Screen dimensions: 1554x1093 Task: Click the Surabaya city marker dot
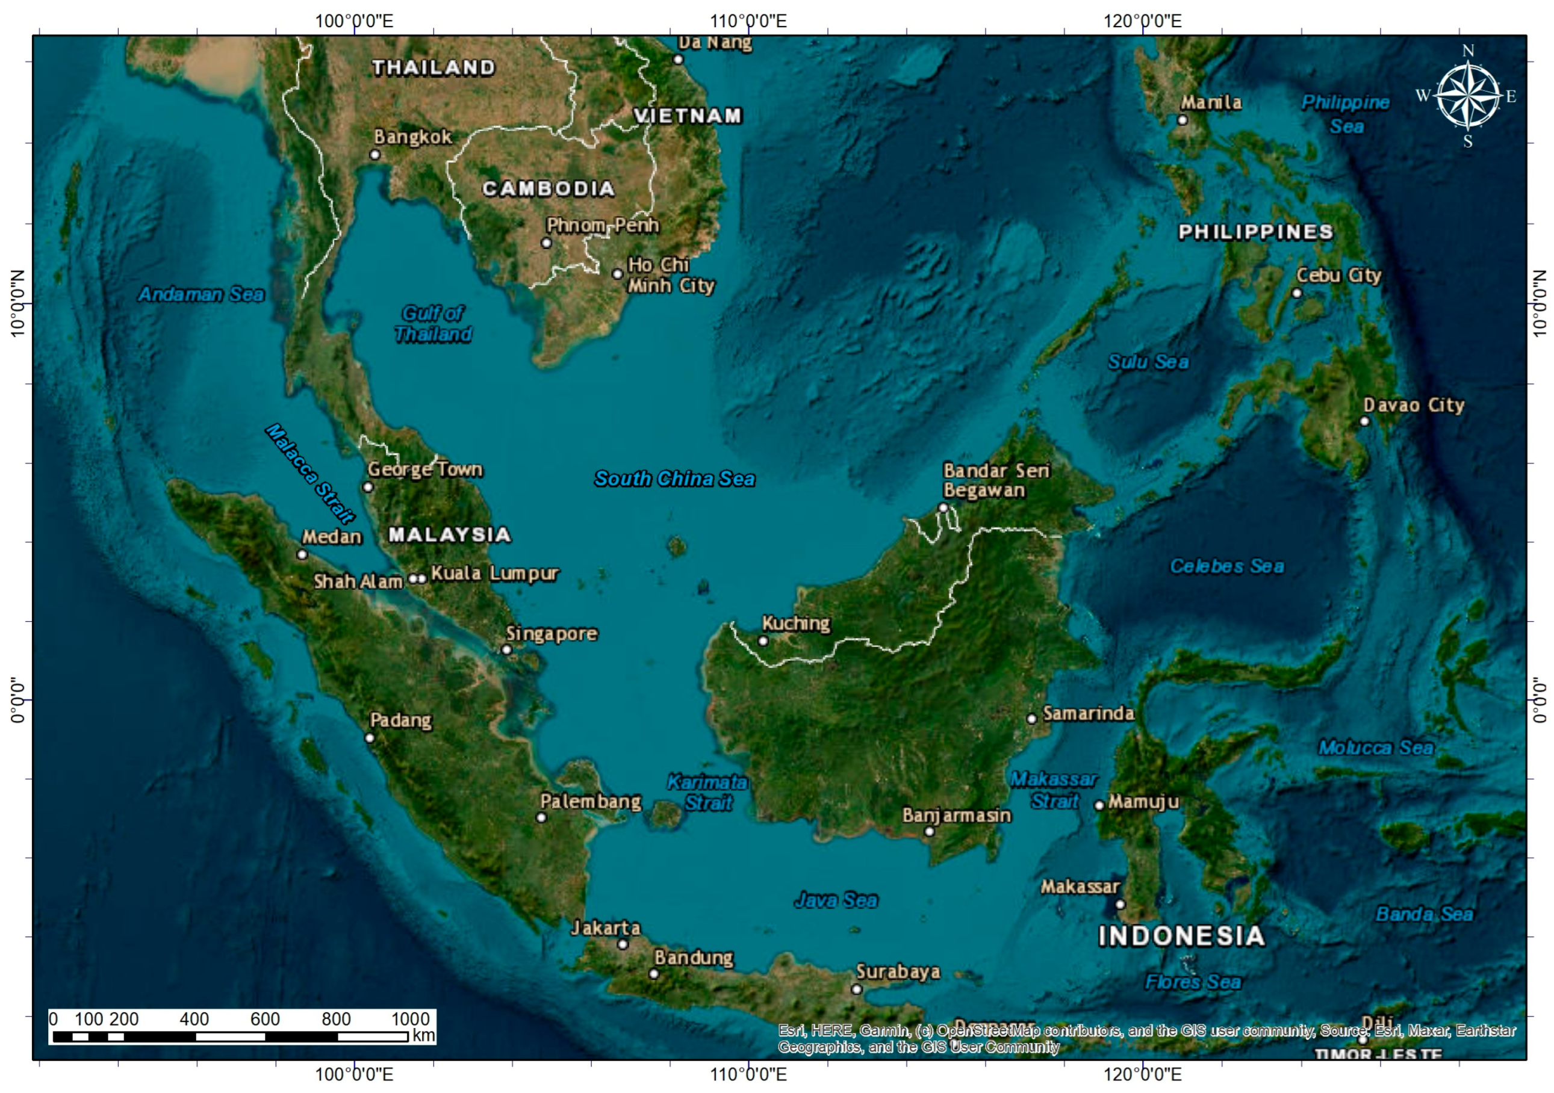point(856,989)
